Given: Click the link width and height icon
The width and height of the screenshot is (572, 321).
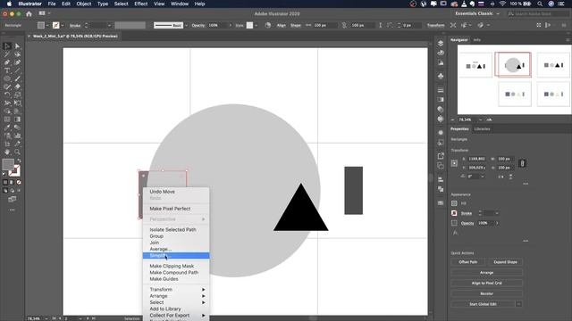Looking at the screenshot, I should (522, 163).
